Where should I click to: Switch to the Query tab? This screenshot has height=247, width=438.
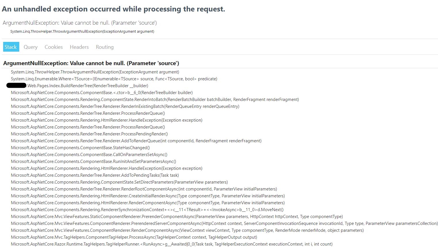pyautogui.click(x=30, y=47)
